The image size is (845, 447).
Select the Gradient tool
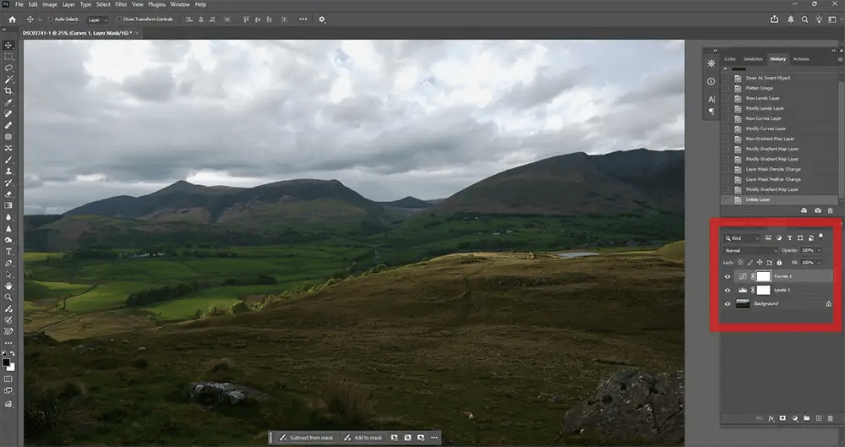click(8, 205)
